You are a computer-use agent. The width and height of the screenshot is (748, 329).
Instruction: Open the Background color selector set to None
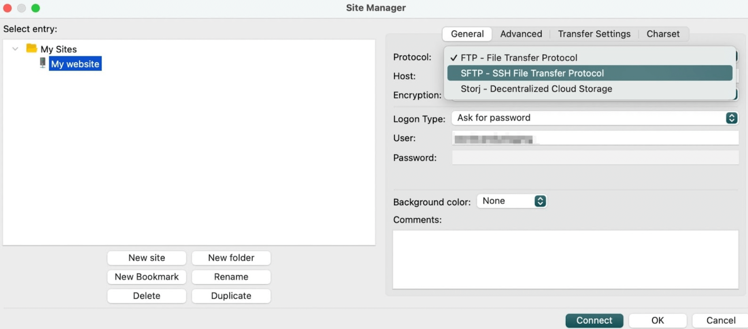coord(505,201)
